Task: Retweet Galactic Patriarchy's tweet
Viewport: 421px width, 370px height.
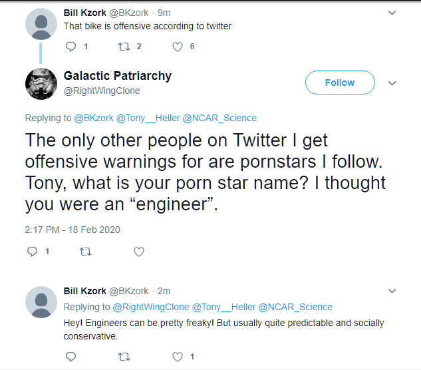Action: tap(84, 252)
